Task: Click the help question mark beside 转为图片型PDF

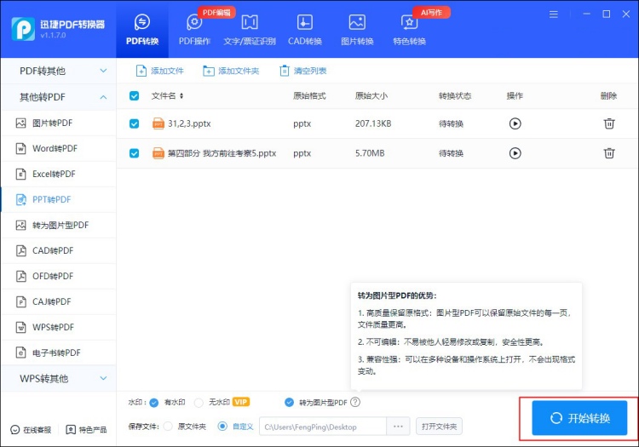Action: coord(355,402)
